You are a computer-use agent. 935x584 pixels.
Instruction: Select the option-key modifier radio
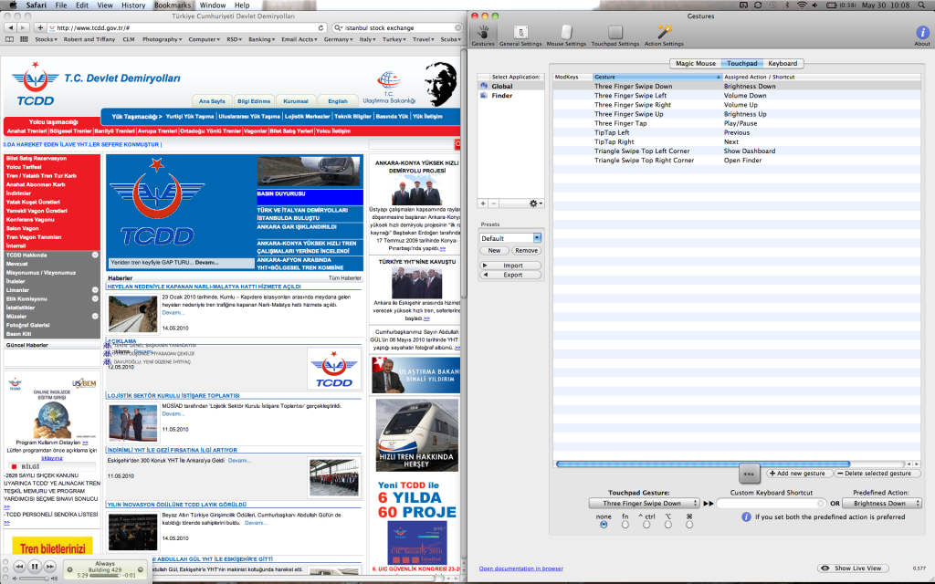pyautogui.click(x=667, y=525)
